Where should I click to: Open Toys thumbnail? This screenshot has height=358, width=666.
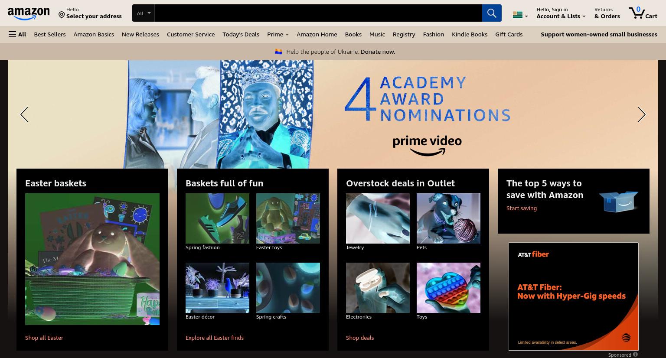point(448,288)
